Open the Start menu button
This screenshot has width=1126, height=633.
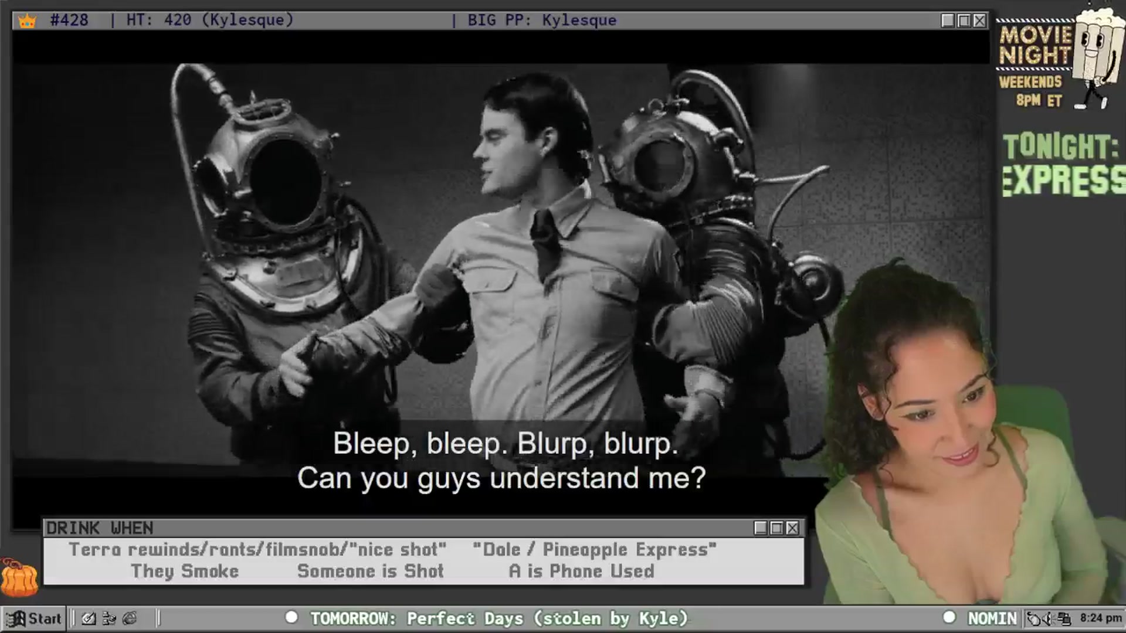[x=33, y=618]
